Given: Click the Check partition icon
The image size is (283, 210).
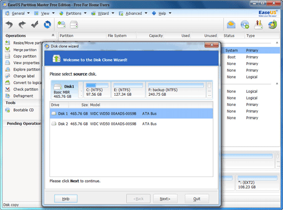Looking at the screenshot, I should point(8,89).
